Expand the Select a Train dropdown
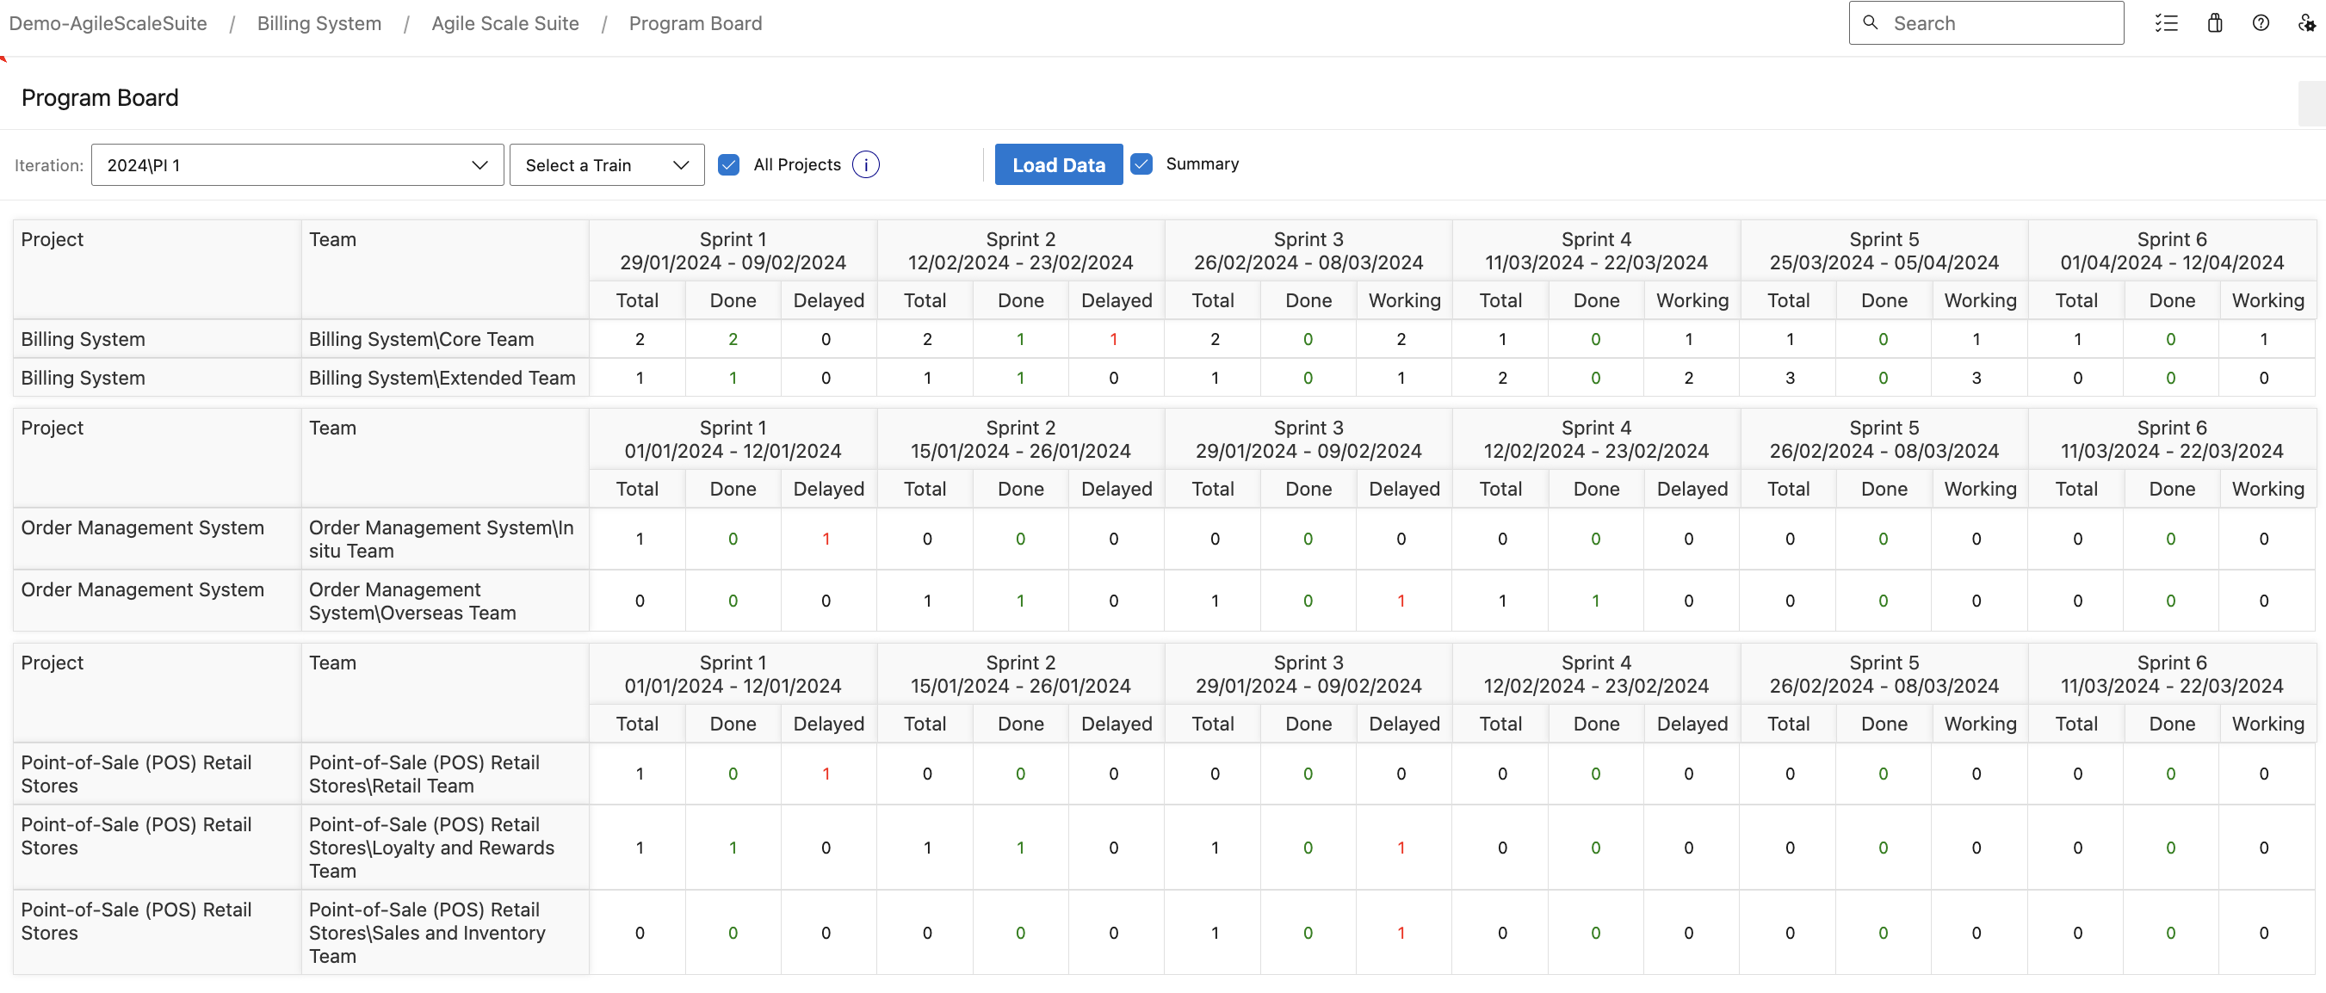 pyautogui.click(x=606, y=164)
